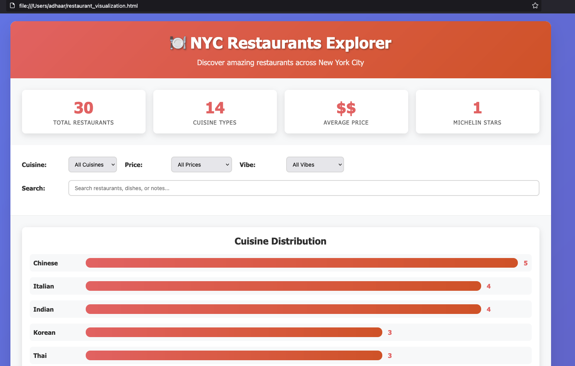Click the Indian cuisine distribution bar
Screen dimensions: 575x366
pos(283,309)
